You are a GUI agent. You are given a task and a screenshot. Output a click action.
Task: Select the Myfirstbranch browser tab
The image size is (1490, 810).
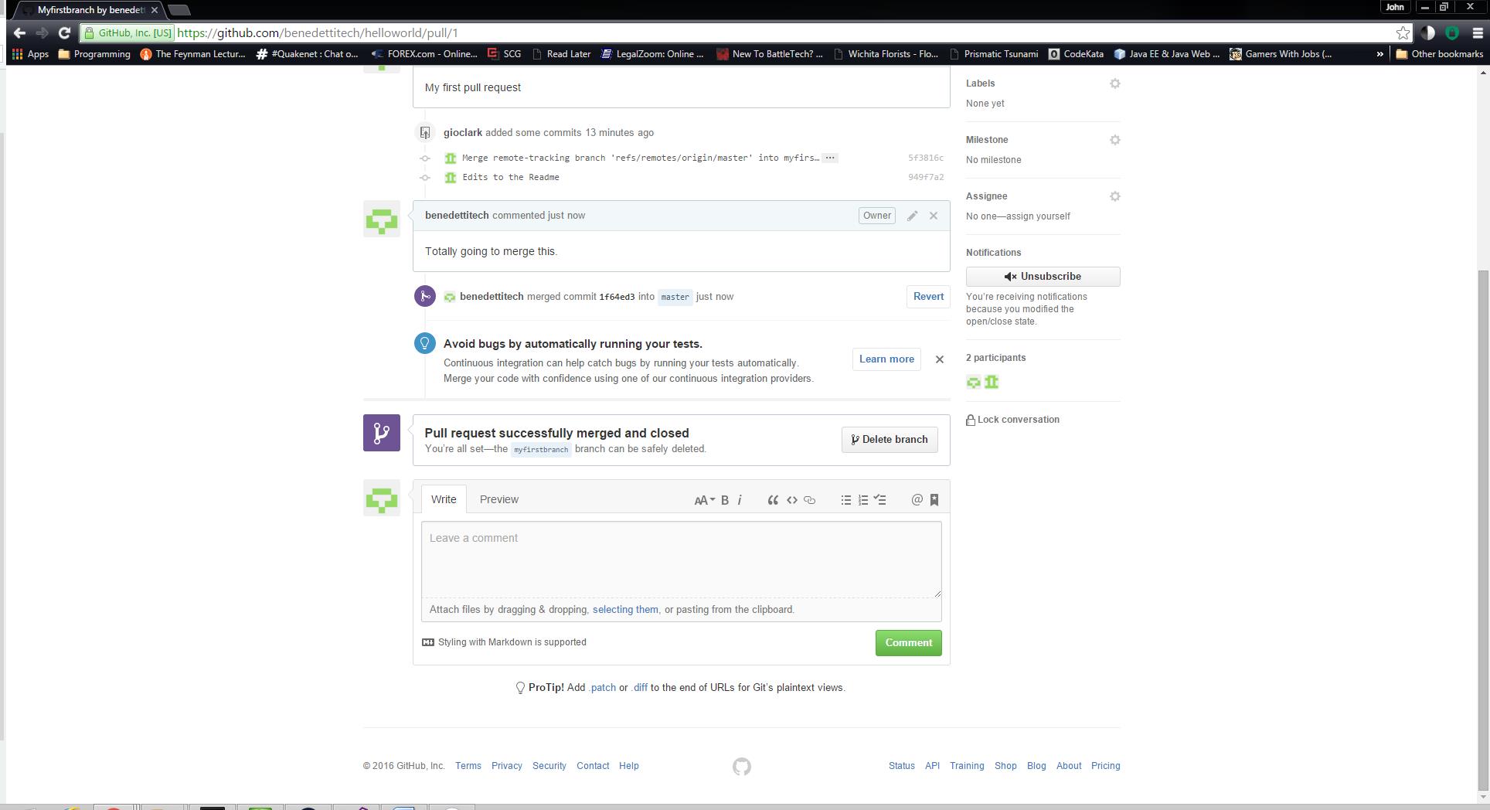[90, 10]
